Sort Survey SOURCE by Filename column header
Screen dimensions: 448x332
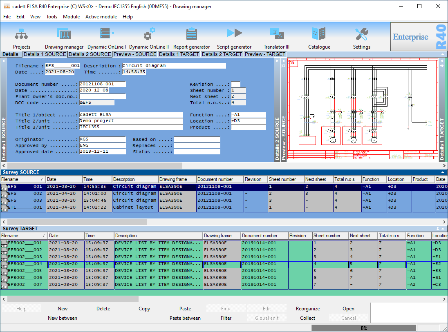(23, 179)
